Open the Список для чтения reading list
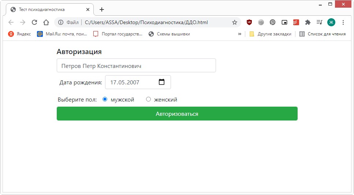 click(322, 34)
